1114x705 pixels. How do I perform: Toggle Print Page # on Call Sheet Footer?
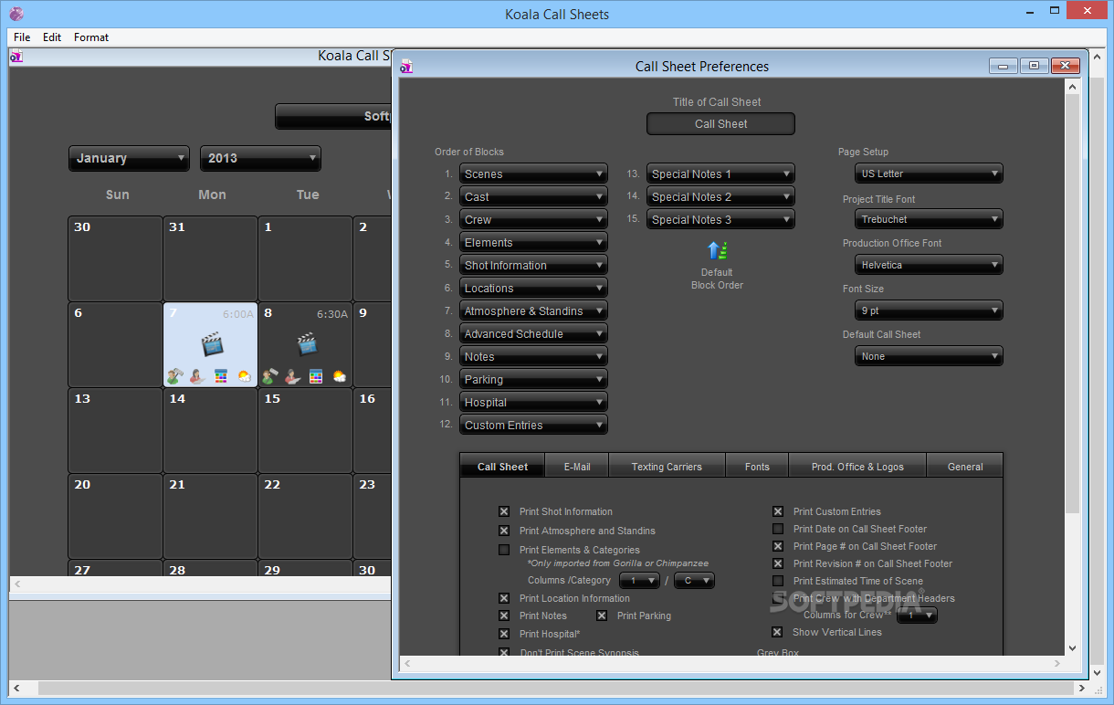pos(778,546)
